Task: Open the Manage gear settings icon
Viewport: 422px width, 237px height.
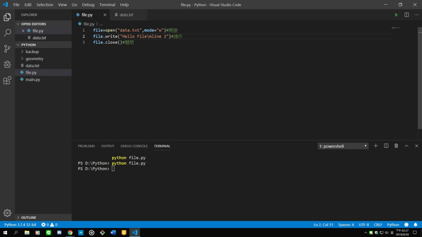Action: (x=7, y=213)
